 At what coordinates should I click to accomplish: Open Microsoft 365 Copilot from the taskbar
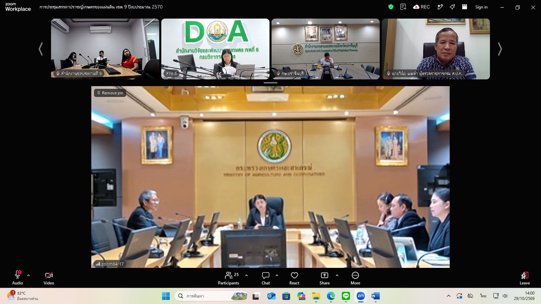tap(301, 296)
